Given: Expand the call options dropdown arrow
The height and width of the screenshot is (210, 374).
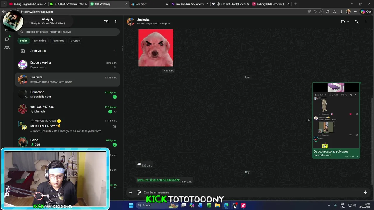Looking at the screenshot, I should click(348, 22).
